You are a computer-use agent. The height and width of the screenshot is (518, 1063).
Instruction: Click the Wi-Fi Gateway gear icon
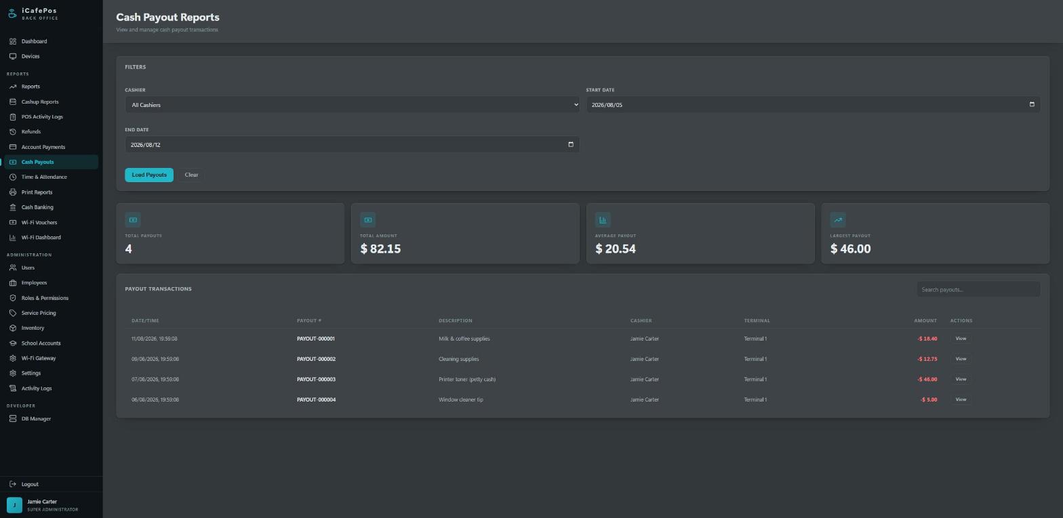coord(13,358)
